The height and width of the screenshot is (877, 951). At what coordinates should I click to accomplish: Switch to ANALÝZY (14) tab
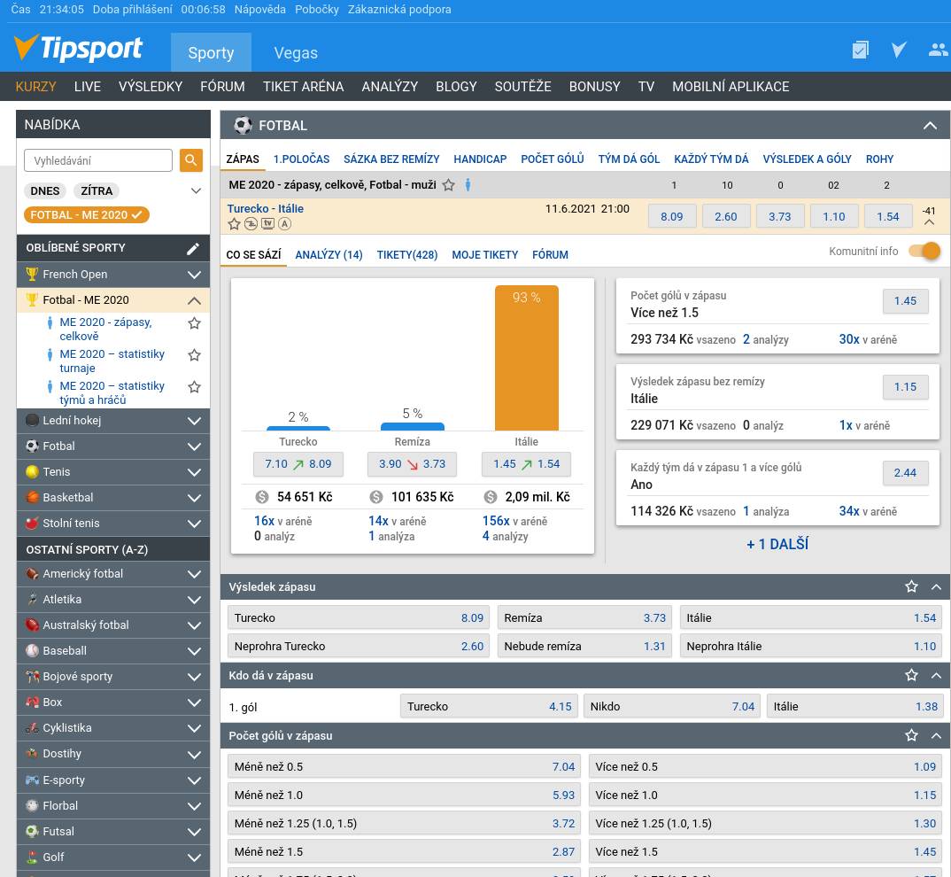(x=329, y=255)
